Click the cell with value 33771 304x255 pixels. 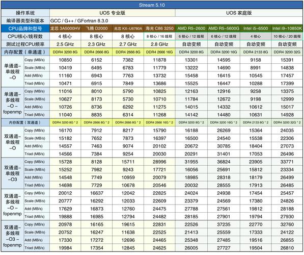[x=287, y=162]
